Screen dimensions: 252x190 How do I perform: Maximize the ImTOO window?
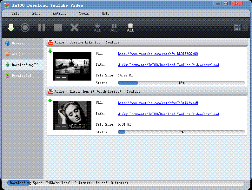(226, 3)
